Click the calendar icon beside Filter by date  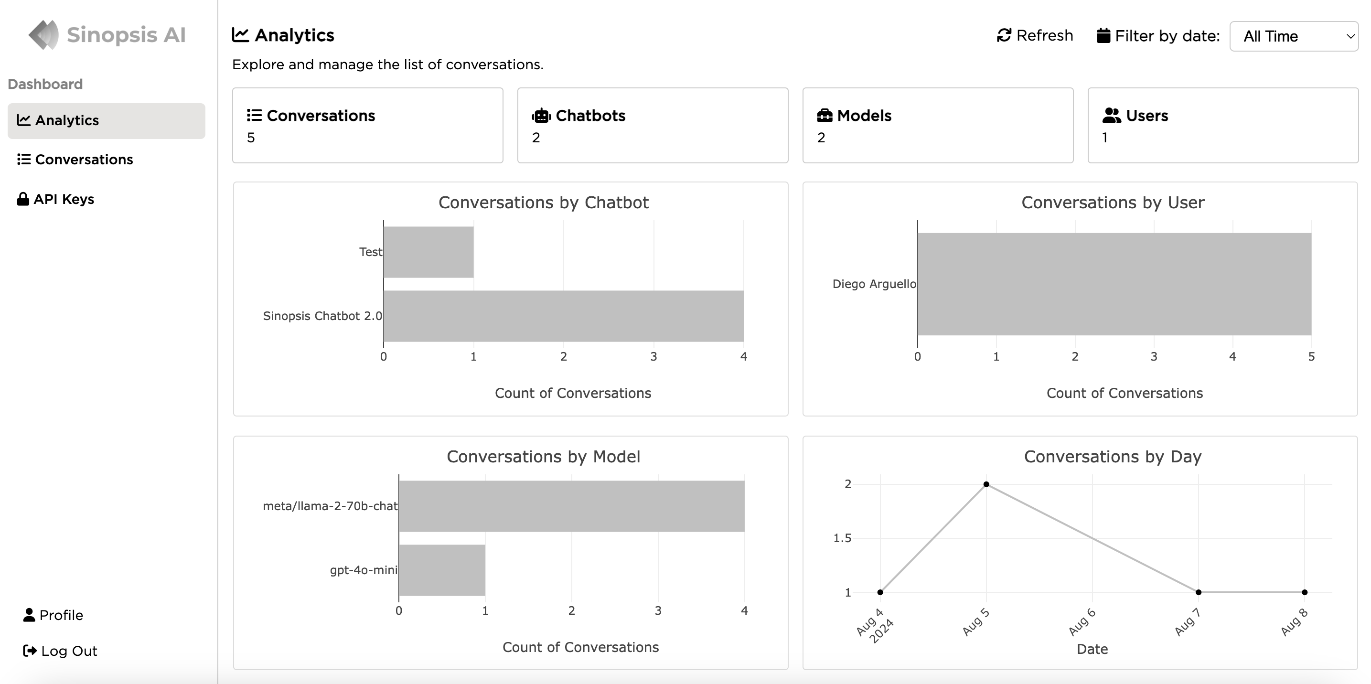(x=1103, y=36)
